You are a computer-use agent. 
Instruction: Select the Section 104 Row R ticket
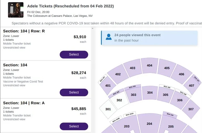tap(74, 54)
